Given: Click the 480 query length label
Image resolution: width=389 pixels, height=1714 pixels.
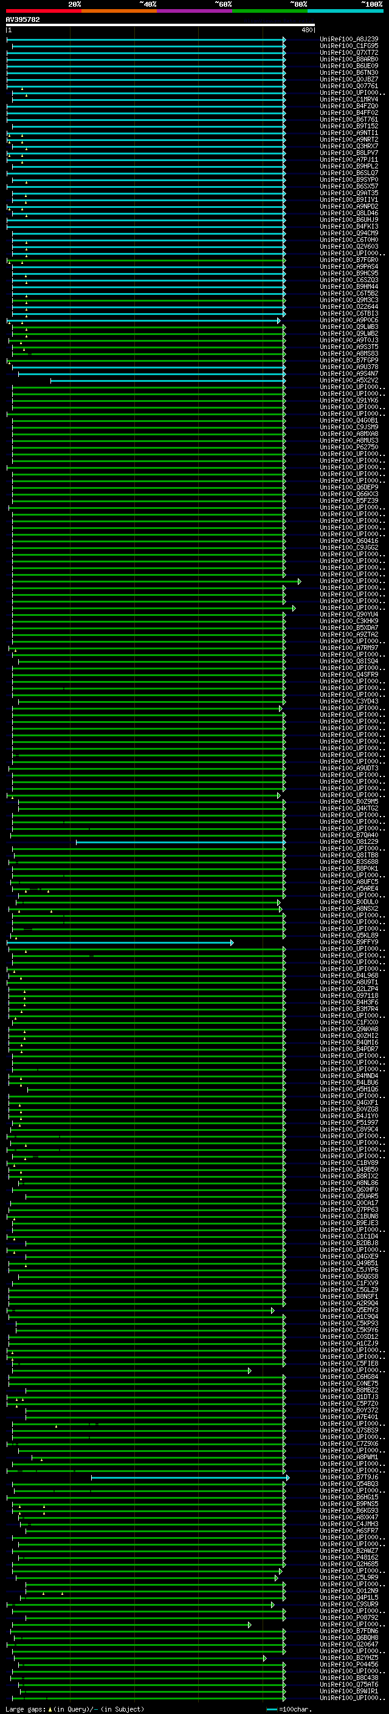Looking at the screenshot, I should click(306, 30).
